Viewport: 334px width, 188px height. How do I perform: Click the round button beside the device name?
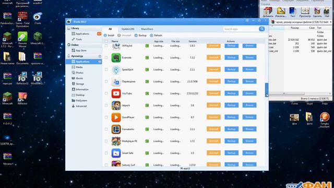[x=100, y=56]
